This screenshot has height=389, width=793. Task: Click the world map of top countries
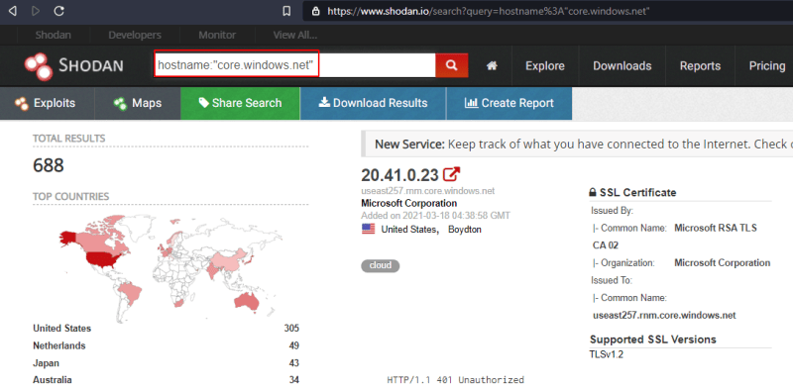[x=170, y=268]
